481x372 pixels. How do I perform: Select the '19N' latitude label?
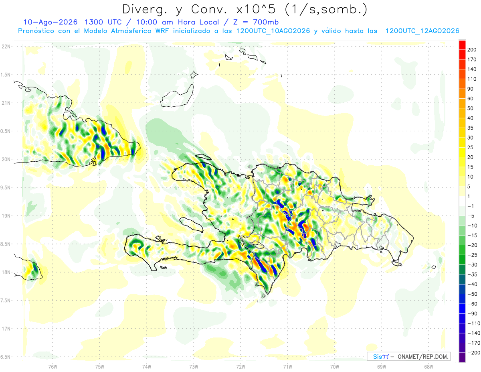click(6, 216)
